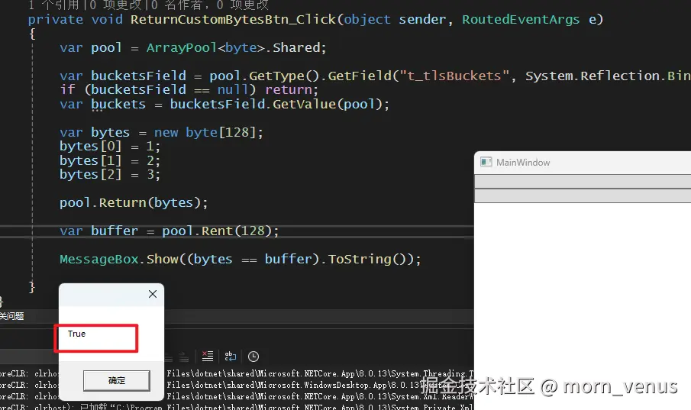Screen dimensions: 691x410
Task: Close the True message box dialog
Action: click(153, 294)
